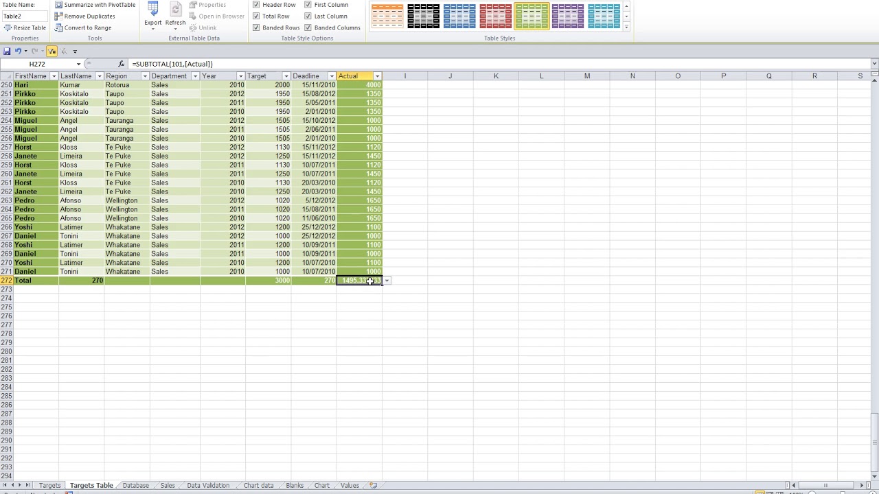
Task: Open the FirstName column filter dropdown
Action: click(x=54, y=76)
